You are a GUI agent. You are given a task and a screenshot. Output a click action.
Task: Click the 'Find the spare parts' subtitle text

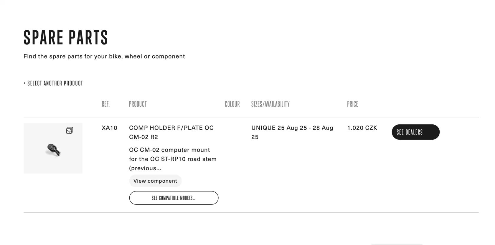coord(104,56)
